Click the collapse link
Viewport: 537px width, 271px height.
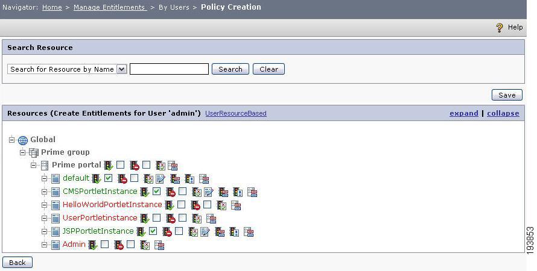[503, 113]
